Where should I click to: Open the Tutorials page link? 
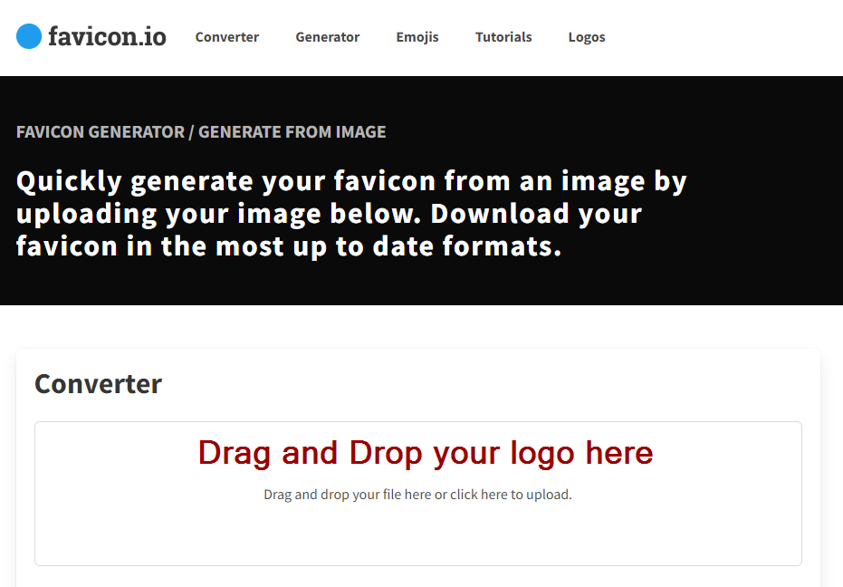[x=503, y=37]
